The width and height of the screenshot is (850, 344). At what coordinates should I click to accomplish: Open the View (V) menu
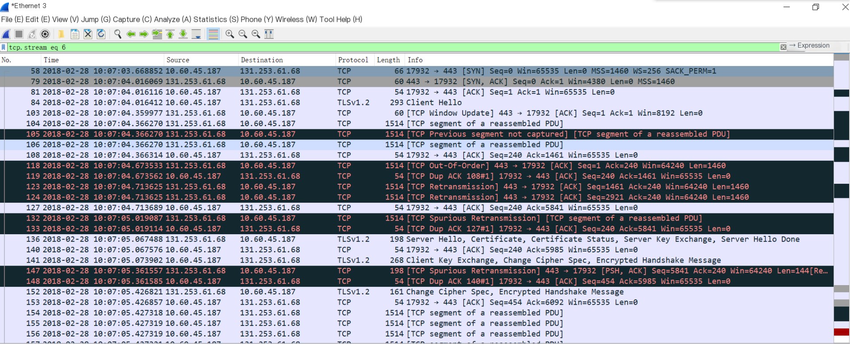click(66, 19)
